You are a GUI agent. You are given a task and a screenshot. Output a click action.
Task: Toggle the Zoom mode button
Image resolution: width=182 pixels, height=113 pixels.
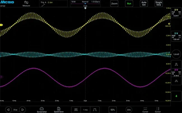pyautogui.click(x=114, y=4)
